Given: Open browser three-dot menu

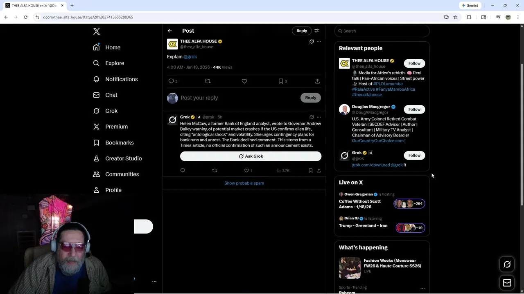Looking at the screenshot, I should pyautogui.click(x=518, y=17).
